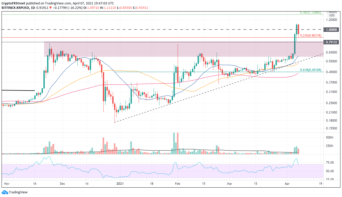342x197 pixels.
Task: Click the 25.00 RSI axis label
Action: tap(330, 180)
